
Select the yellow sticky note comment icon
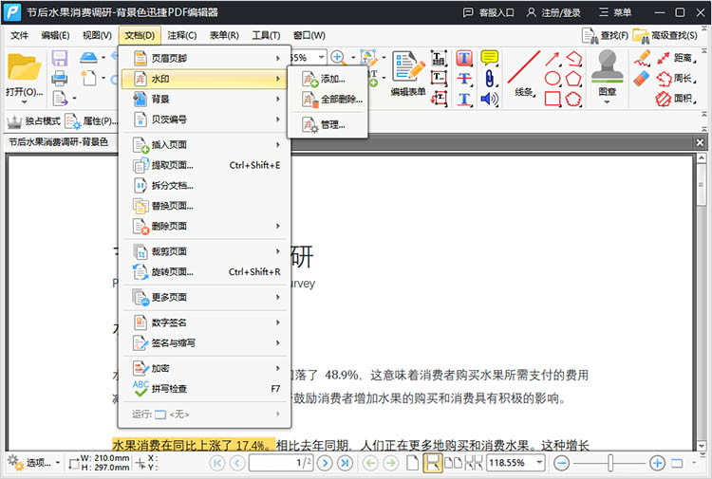click(x=489, y=58)
